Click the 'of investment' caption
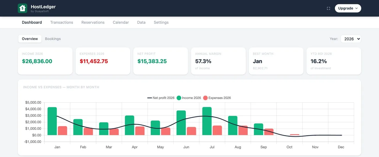This screenshot has height=157, width=379. coord(321,68)
